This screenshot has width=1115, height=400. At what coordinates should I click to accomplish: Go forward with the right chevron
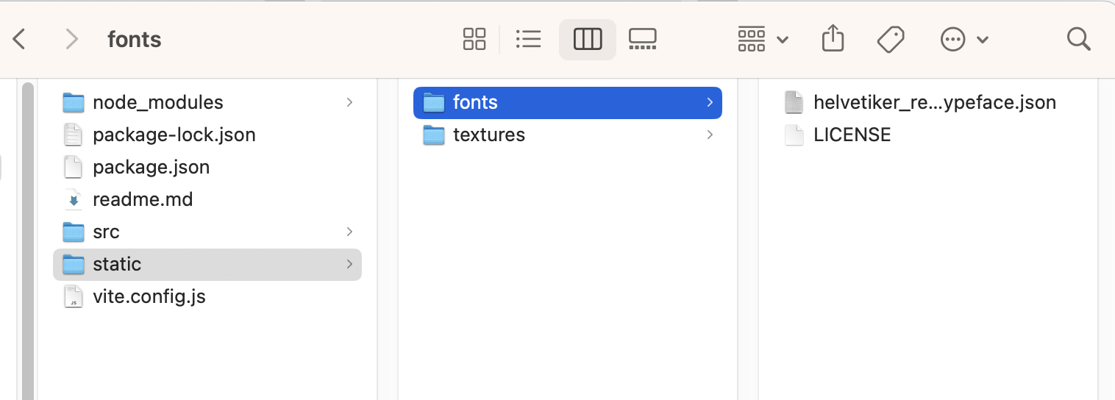point(71,39)
